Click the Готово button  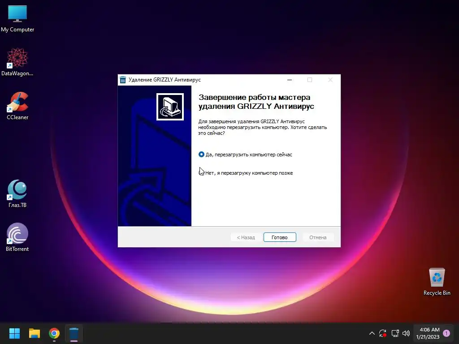tap(280, 237)
